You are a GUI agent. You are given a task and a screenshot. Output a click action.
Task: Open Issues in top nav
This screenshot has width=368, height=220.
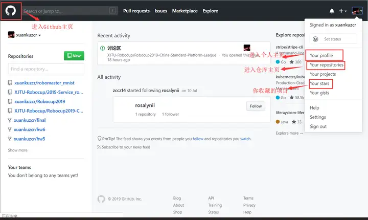pos(161,11)
